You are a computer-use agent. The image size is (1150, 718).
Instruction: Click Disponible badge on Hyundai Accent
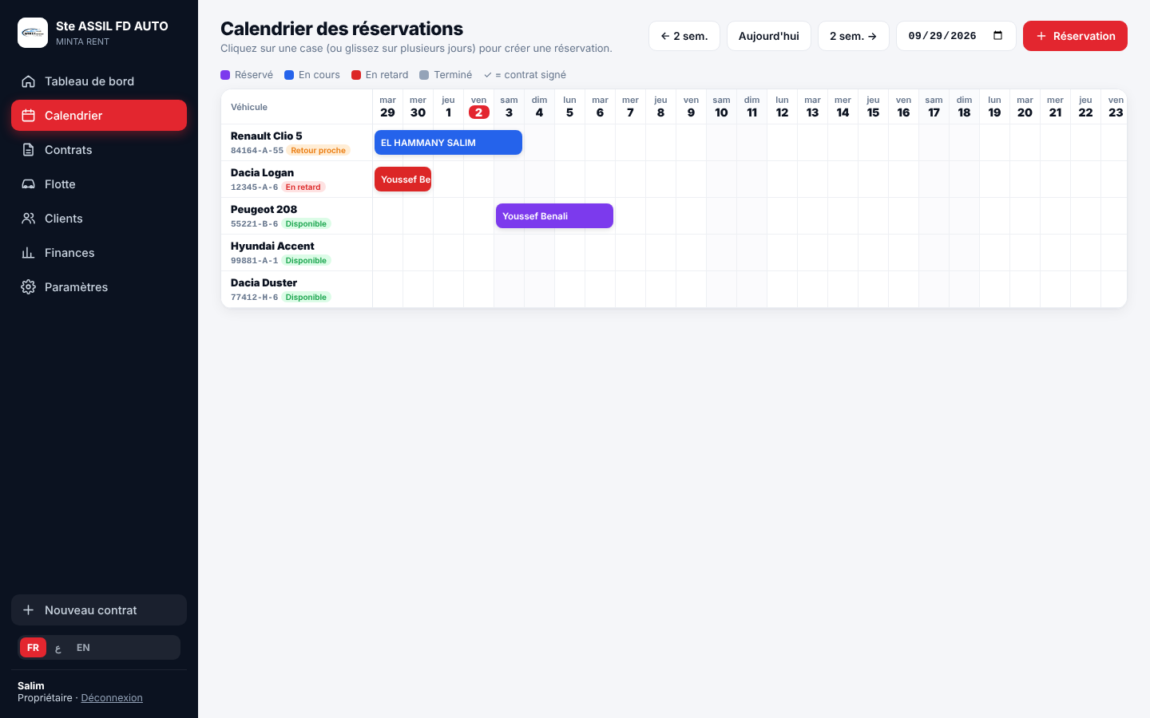click(306, 261)
